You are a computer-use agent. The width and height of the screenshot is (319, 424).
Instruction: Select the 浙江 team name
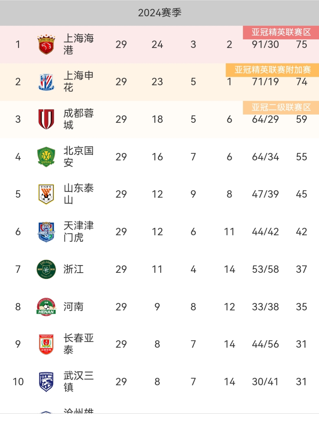click(x=74, y=269)
